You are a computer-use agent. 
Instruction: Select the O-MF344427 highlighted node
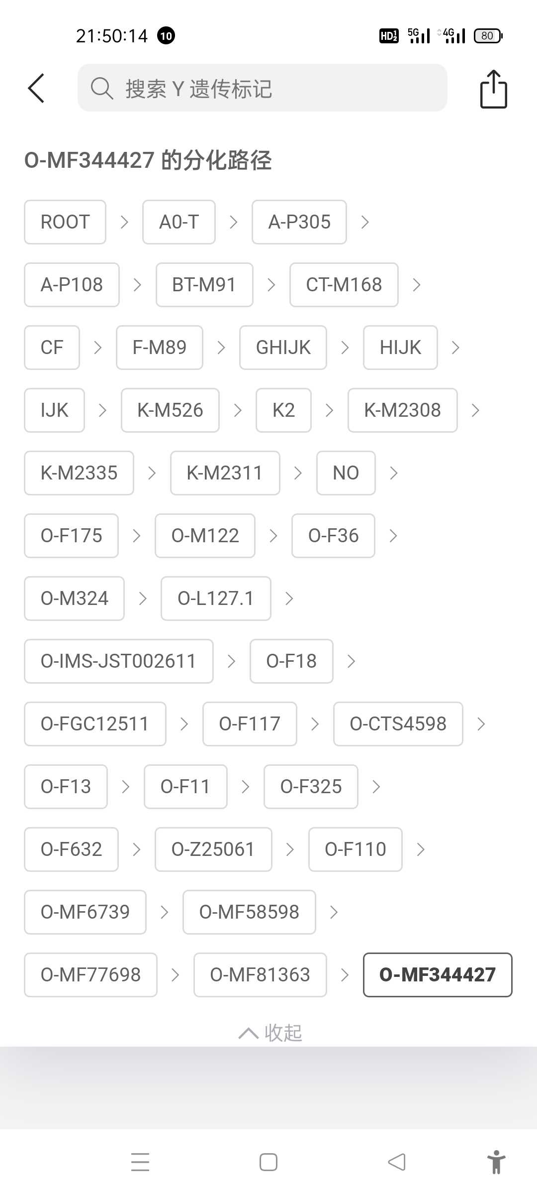point(438,975)
